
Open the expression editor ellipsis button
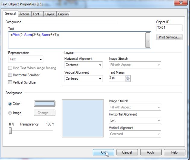point(148,40)
